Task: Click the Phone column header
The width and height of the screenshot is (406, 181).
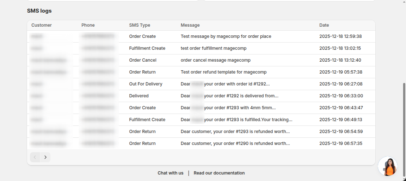Action: pos(88,25)
